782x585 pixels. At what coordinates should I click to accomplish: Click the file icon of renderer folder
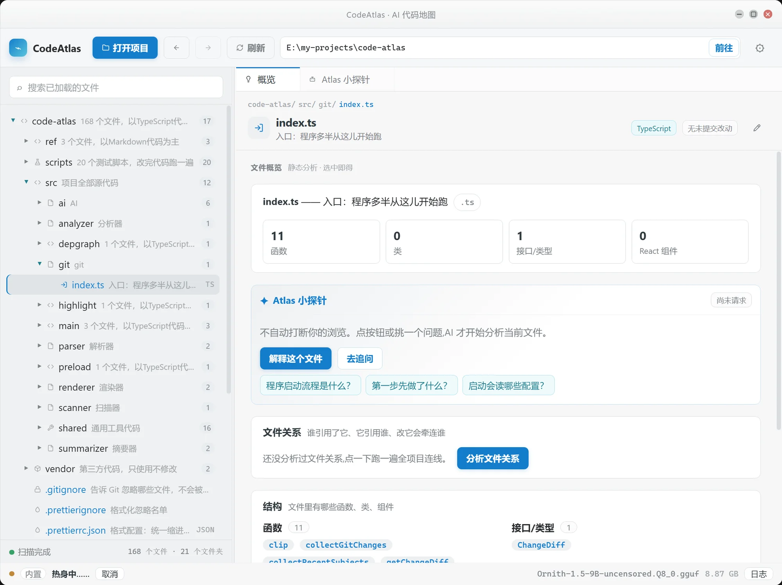(x=50, y=387)
